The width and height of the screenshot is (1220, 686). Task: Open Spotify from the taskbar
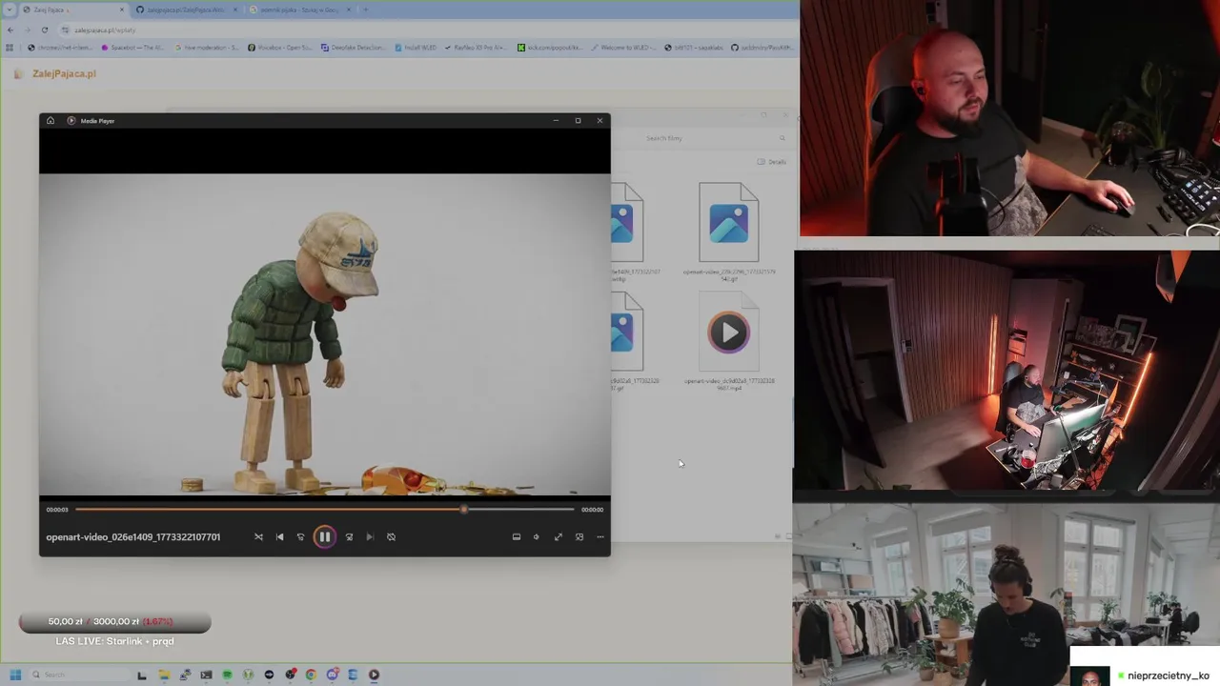click(227, 675)
